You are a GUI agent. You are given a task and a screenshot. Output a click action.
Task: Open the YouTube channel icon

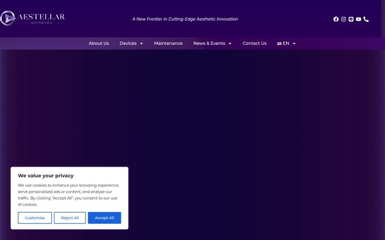pyautogui.click(x=358, y=19)
